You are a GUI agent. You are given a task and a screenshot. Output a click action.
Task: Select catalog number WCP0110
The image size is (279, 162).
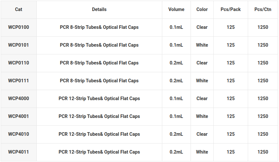[x=19, y=63]
